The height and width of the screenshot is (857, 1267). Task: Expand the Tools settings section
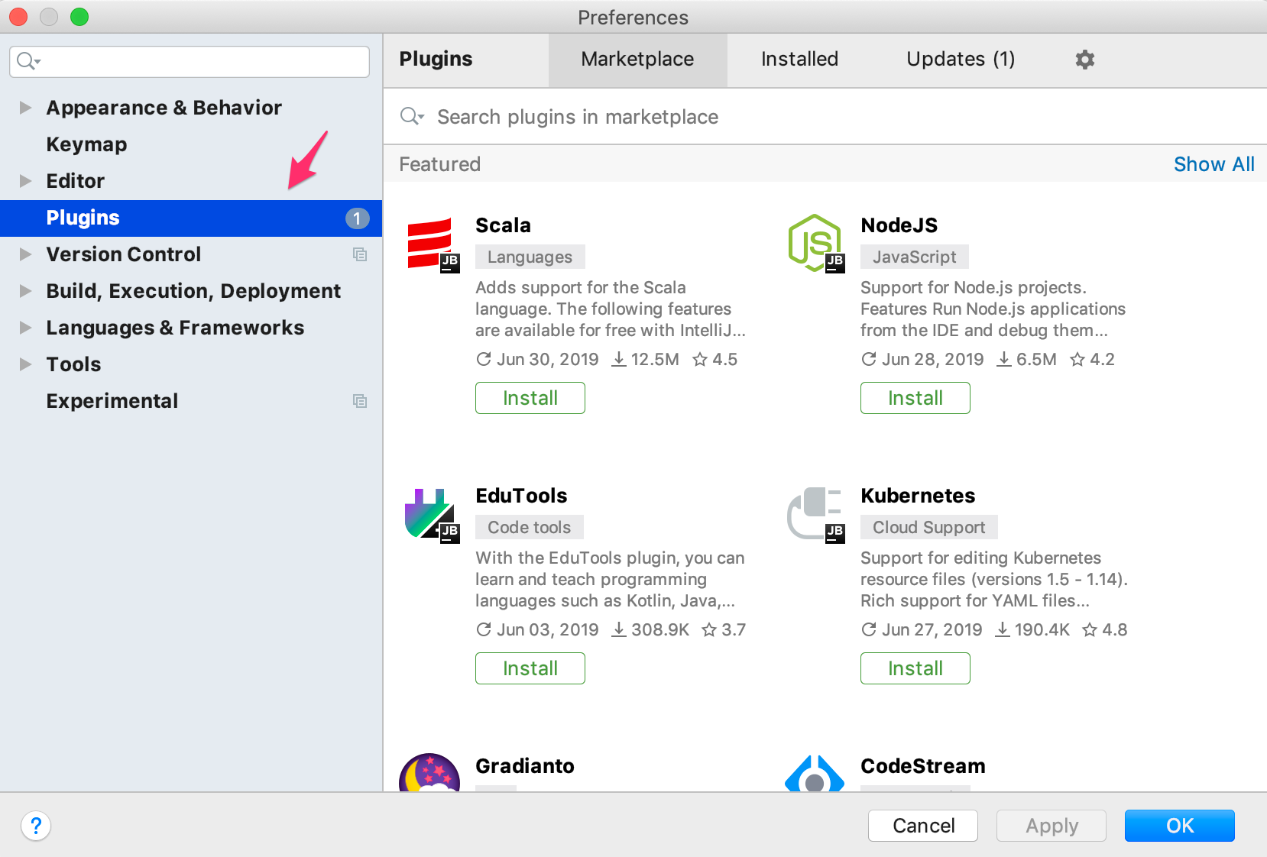(x=25, y=364)
